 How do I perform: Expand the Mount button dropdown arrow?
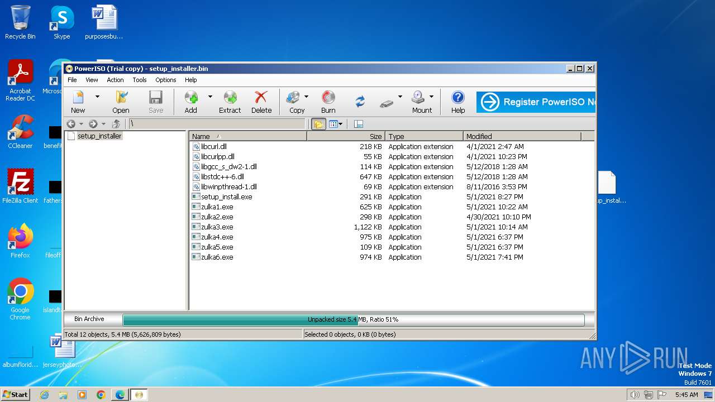click(x=431, y=97)
